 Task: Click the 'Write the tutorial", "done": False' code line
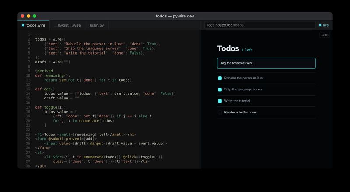pyautogui.click(x=94, y=53)
